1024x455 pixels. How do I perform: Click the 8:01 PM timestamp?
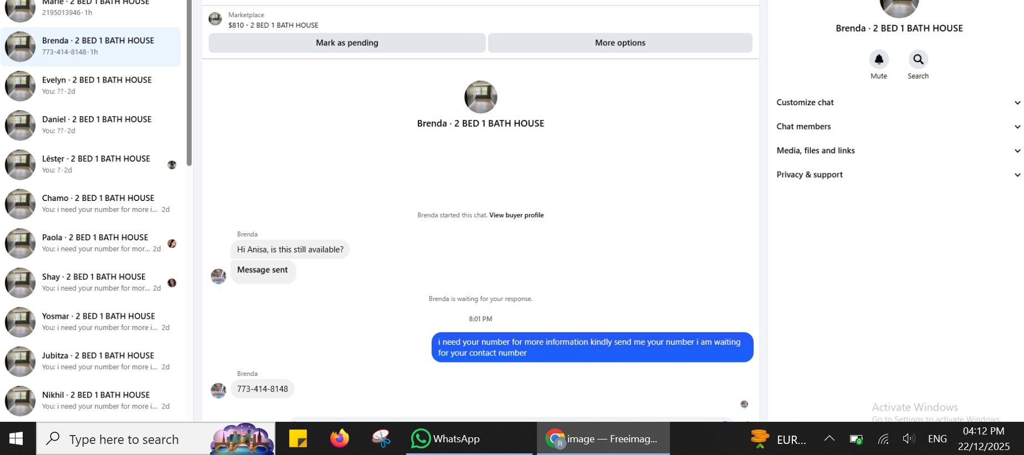click(x=480, y=319)
